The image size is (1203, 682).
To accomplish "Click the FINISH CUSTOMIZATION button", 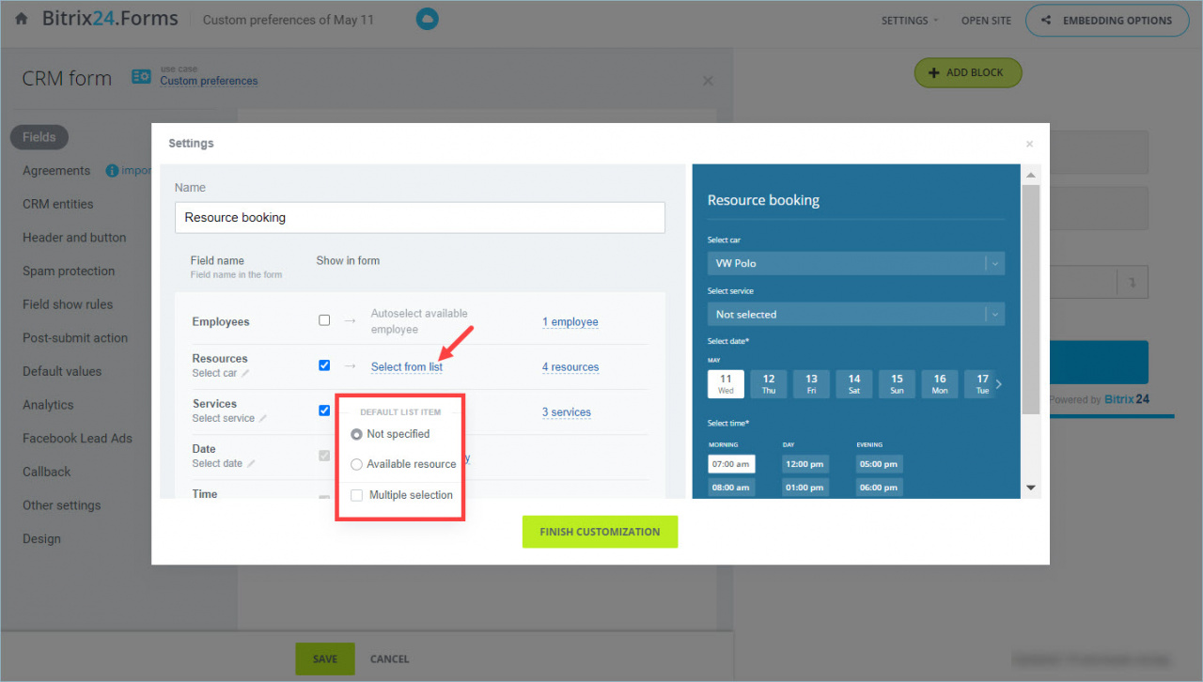I will [x=600, y=532].
